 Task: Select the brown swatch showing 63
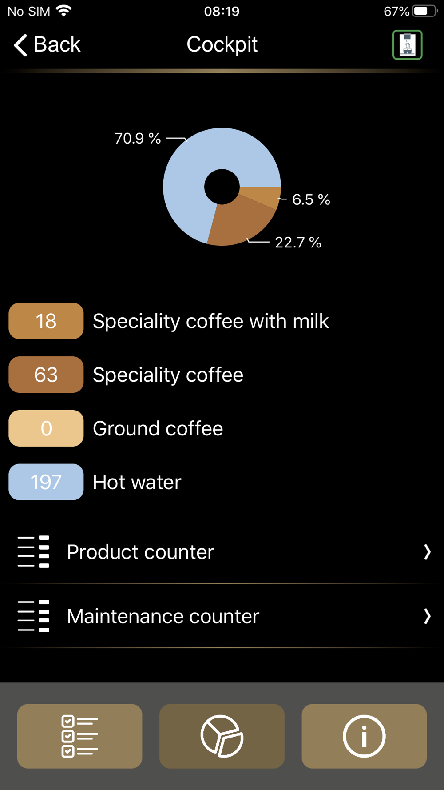click(x=46, y=375)
